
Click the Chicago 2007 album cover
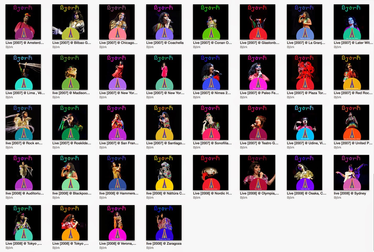pos(117,22)
